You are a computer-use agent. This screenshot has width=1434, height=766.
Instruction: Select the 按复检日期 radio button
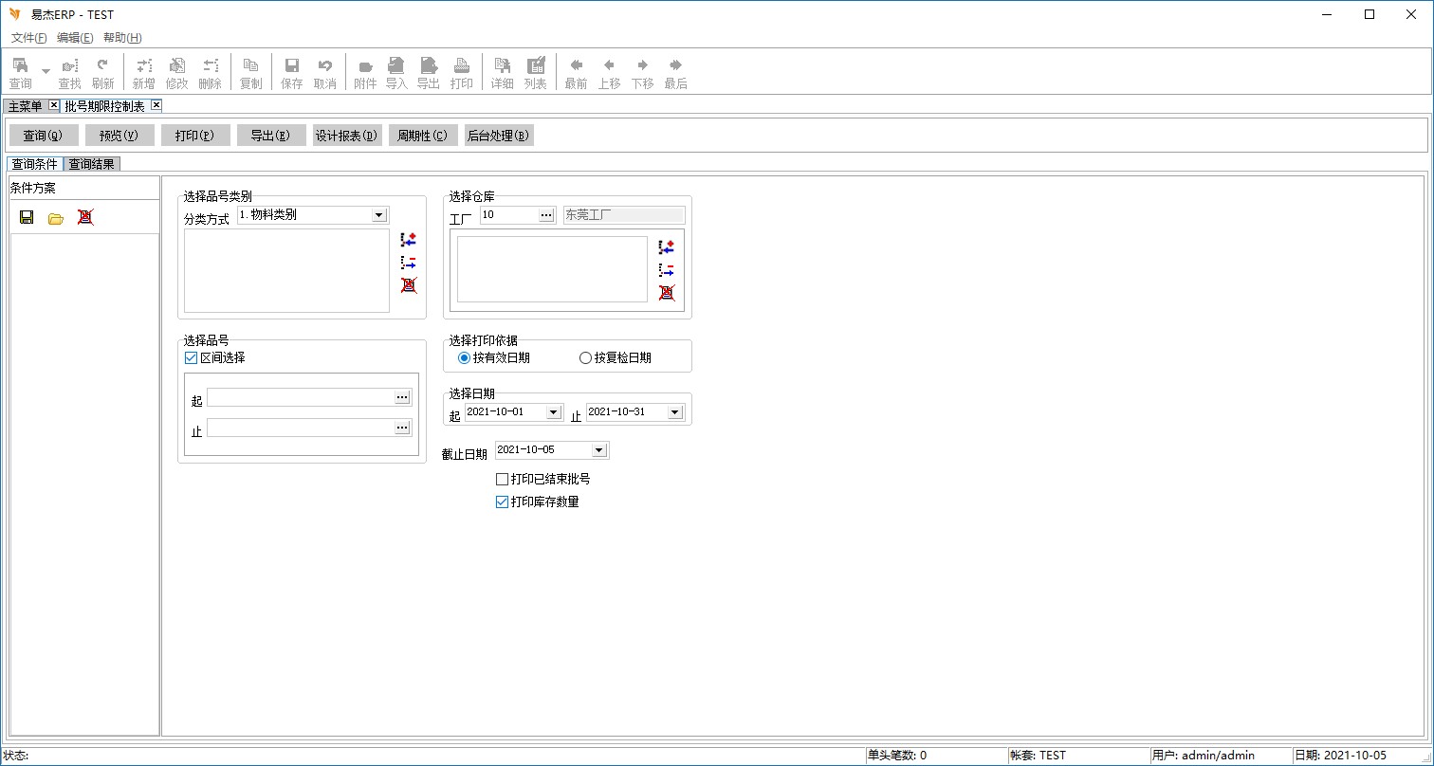click(x=585, y=358)
